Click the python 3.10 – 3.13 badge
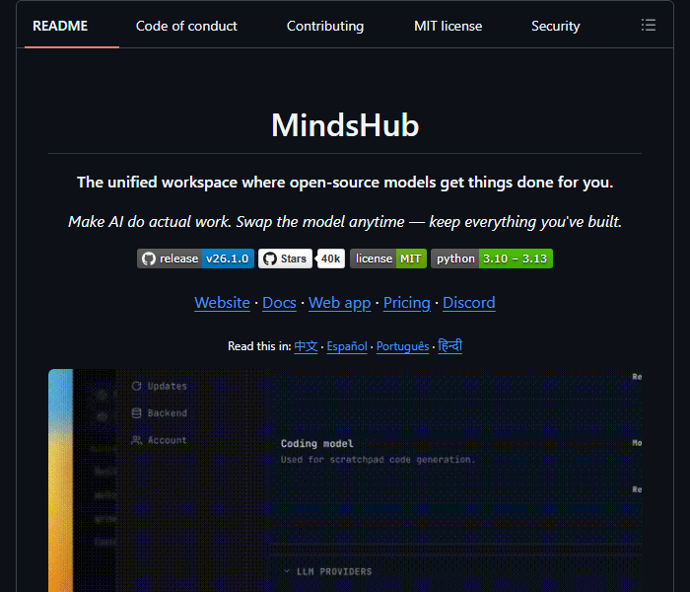690x592 pixels. point(492,259)
